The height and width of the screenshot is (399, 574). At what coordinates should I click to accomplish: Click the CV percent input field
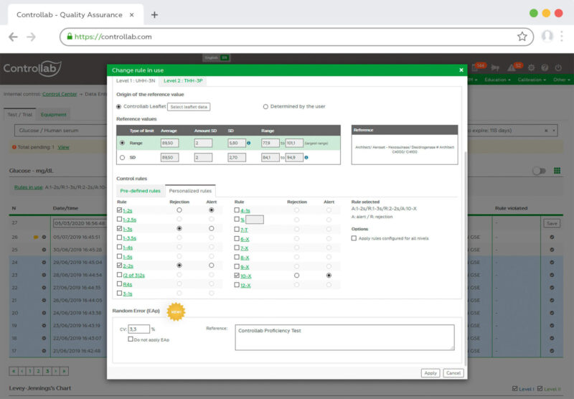point(138,329)
